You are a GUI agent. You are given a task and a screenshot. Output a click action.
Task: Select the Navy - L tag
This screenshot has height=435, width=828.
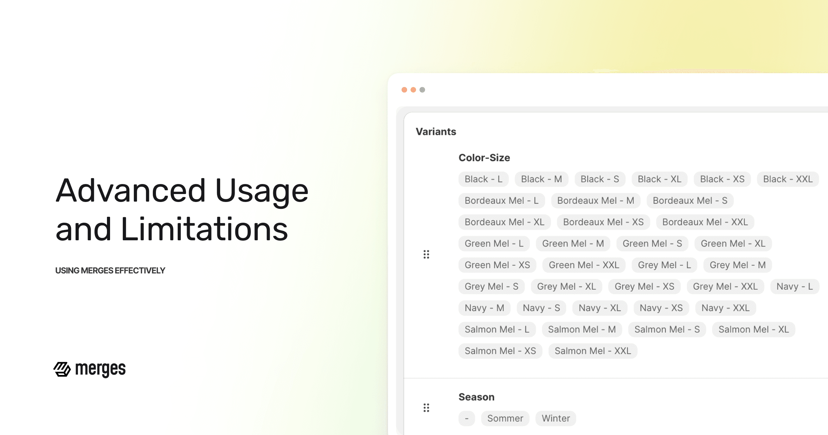pos(795,286)
